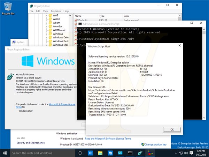Open the Mail app taskbar icon
The image size is (209, 157).
[120, 153]
